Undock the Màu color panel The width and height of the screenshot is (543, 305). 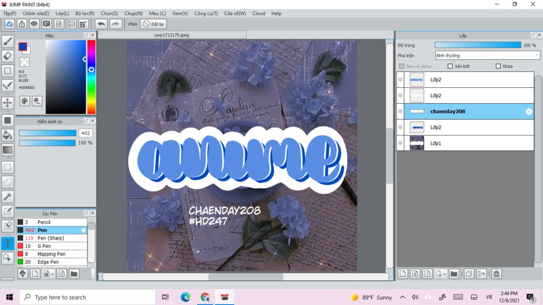pos(86,35)
